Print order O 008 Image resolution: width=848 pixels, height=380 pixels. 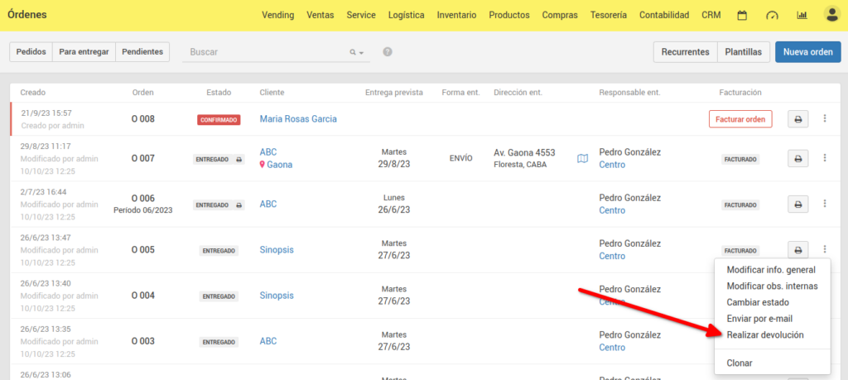tap(797, 119)
